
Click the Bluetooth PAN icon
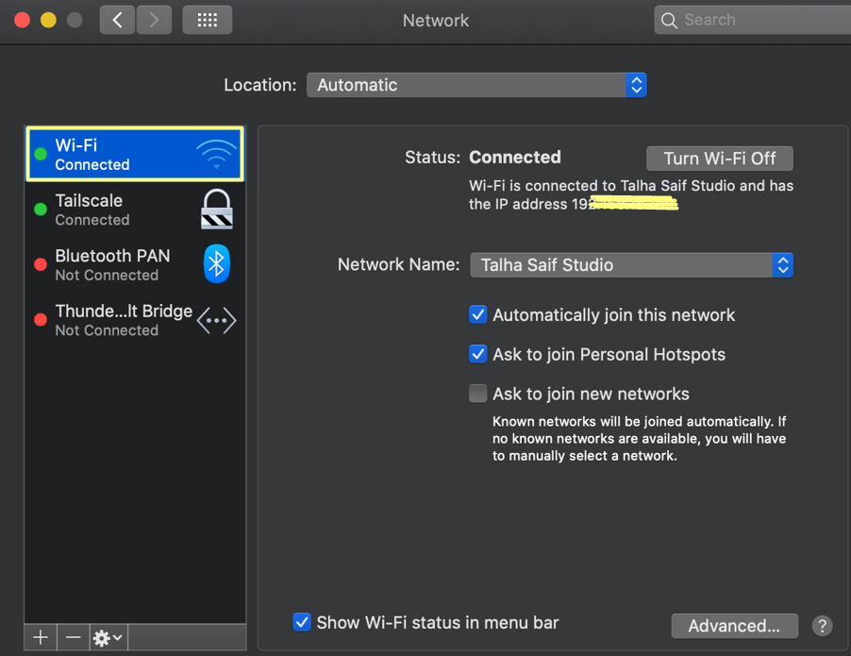click(216, 264)
